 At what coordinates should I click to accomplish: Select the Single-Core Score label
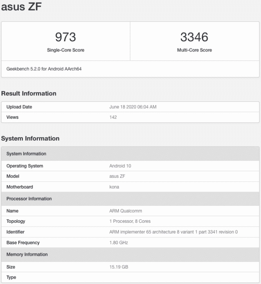point(65,50)
